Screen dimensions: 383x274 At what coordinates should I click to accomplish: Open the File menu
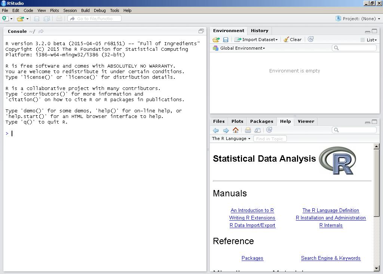pyautogui.click(x=5, y=10)
